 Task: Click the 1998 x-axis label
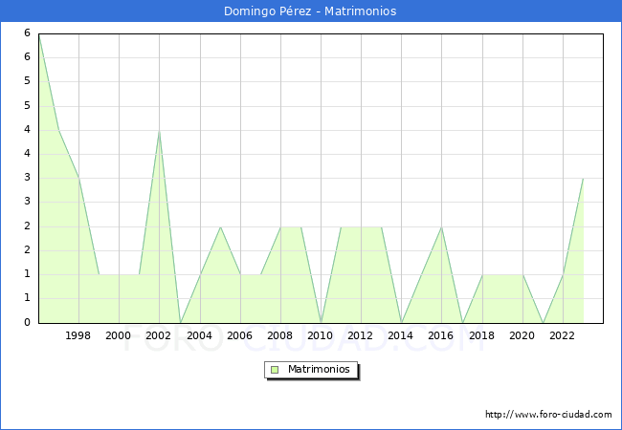(x=78, y=335)
